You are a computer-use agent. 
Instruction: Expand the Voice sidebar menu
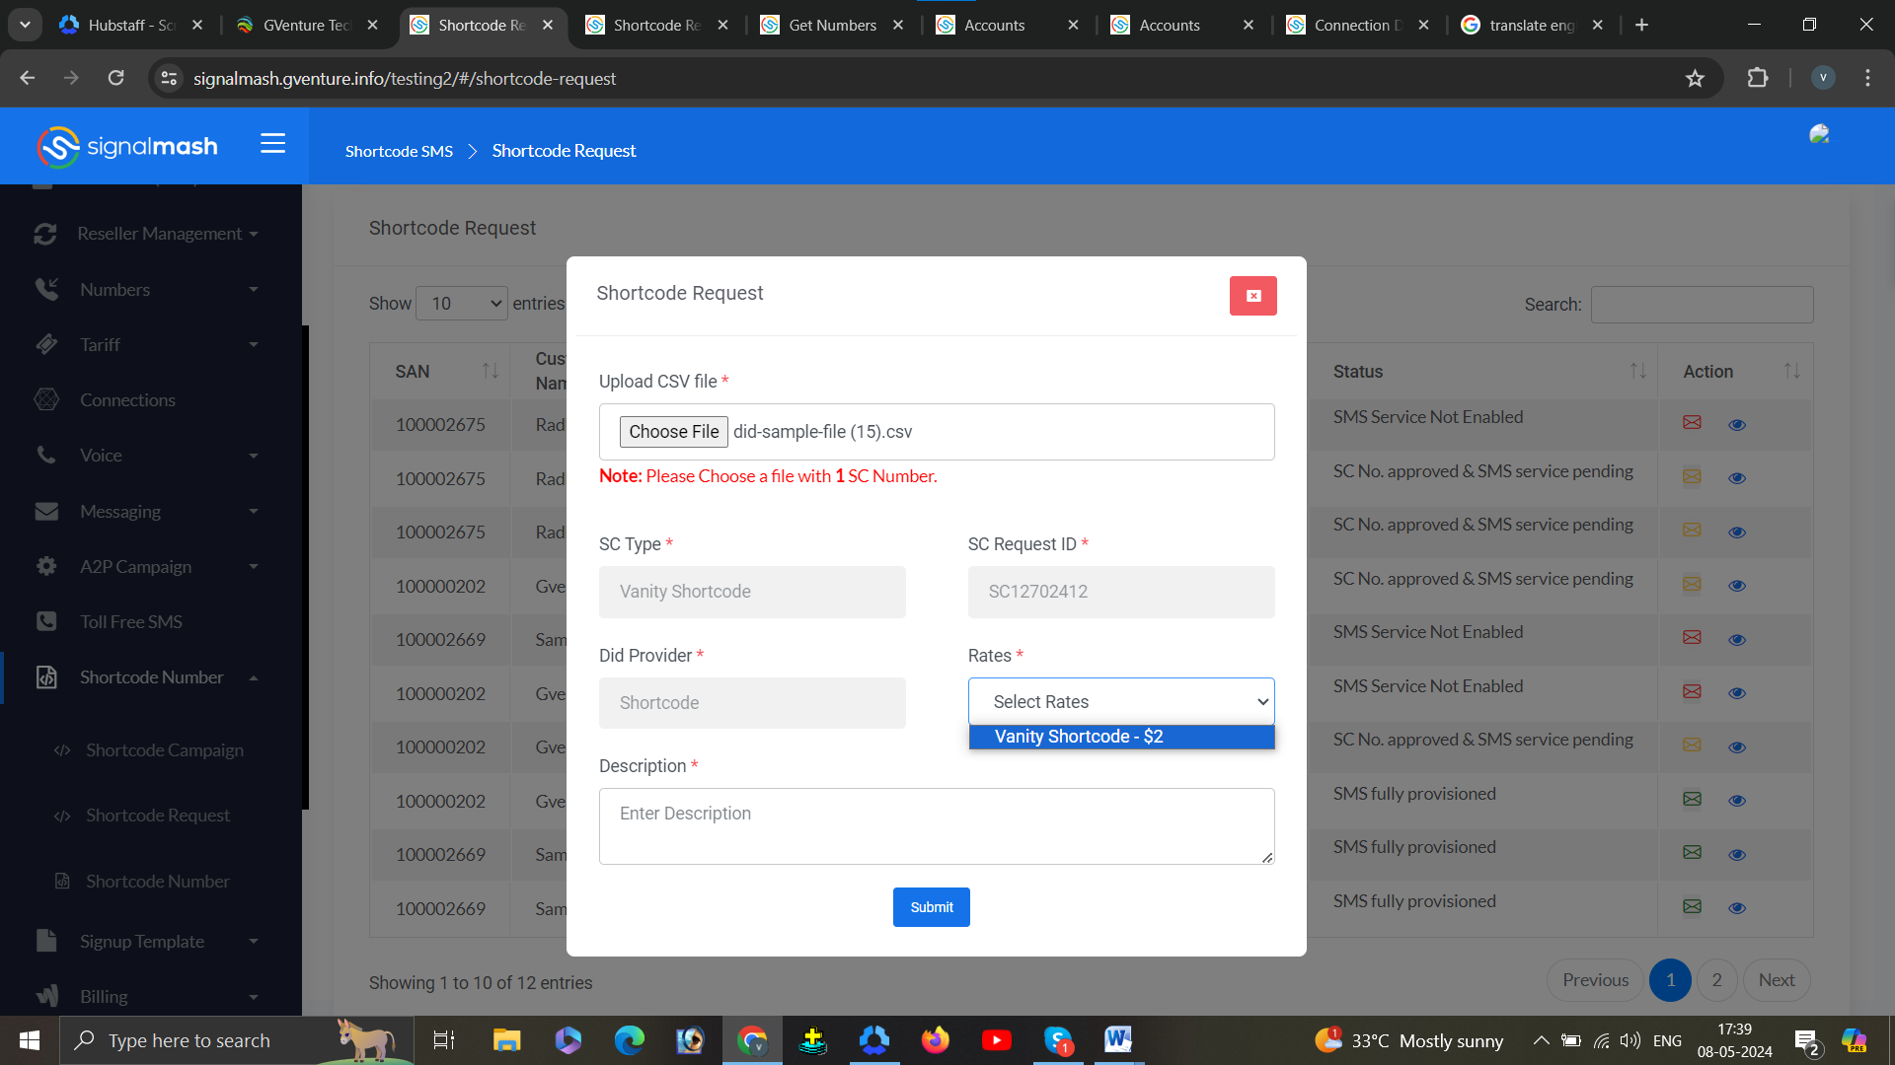pyautogui.click(x=150, y=456)
